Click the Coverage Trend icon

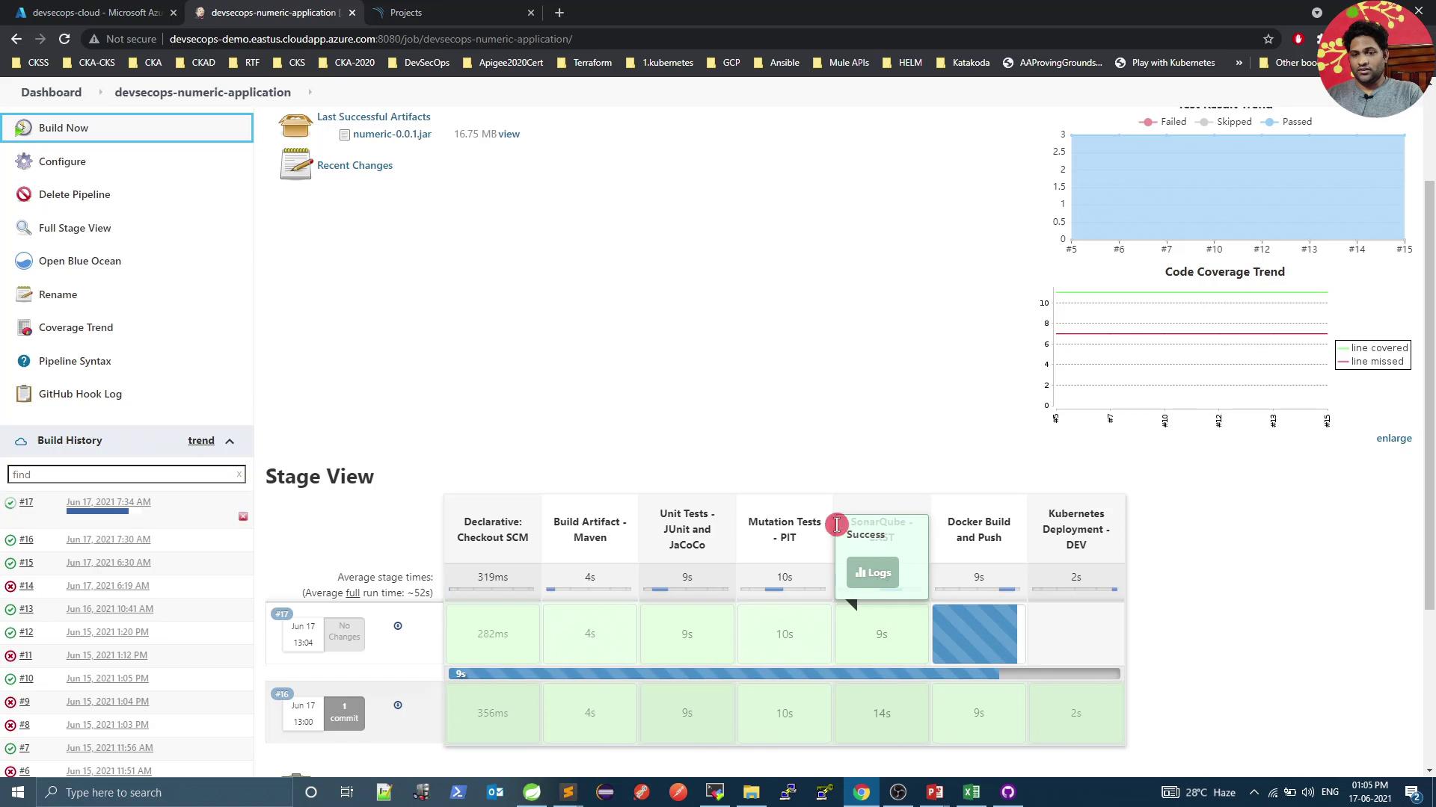click(x=24, y=327)
